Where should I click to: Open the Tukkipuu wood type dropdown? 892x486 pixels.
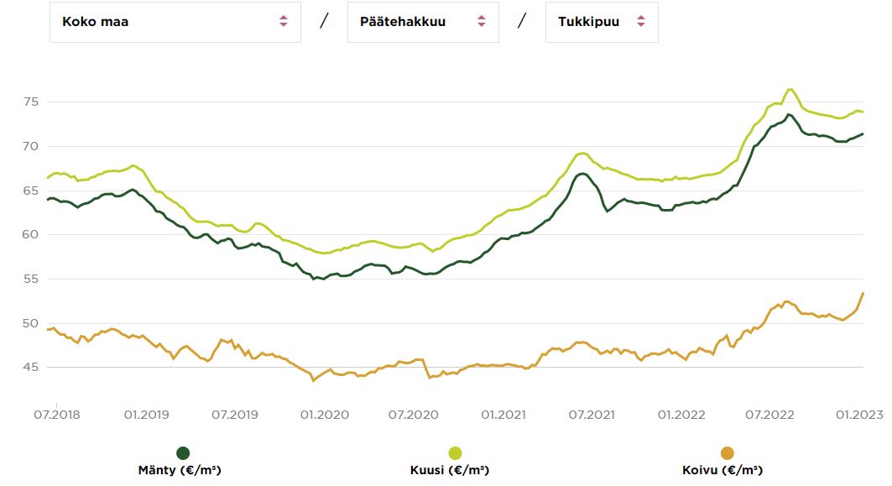click(x=601, y=22)
